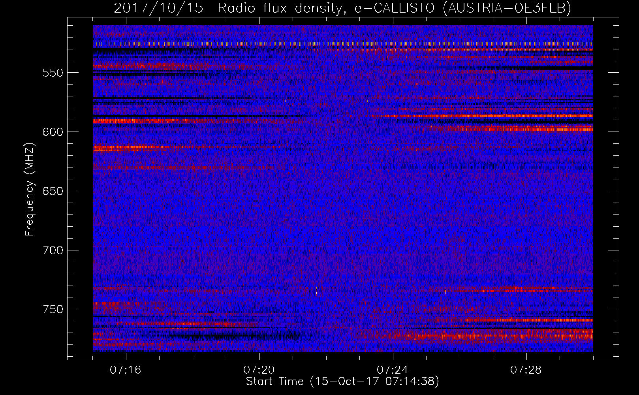Click the 750 frequency tick label
The height and width of the screenshot is (395, 639).
[53, 309]
